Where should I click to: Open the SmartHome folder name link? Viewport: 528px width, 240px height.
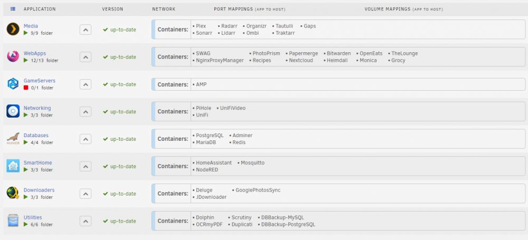click(x=37, y=162)
